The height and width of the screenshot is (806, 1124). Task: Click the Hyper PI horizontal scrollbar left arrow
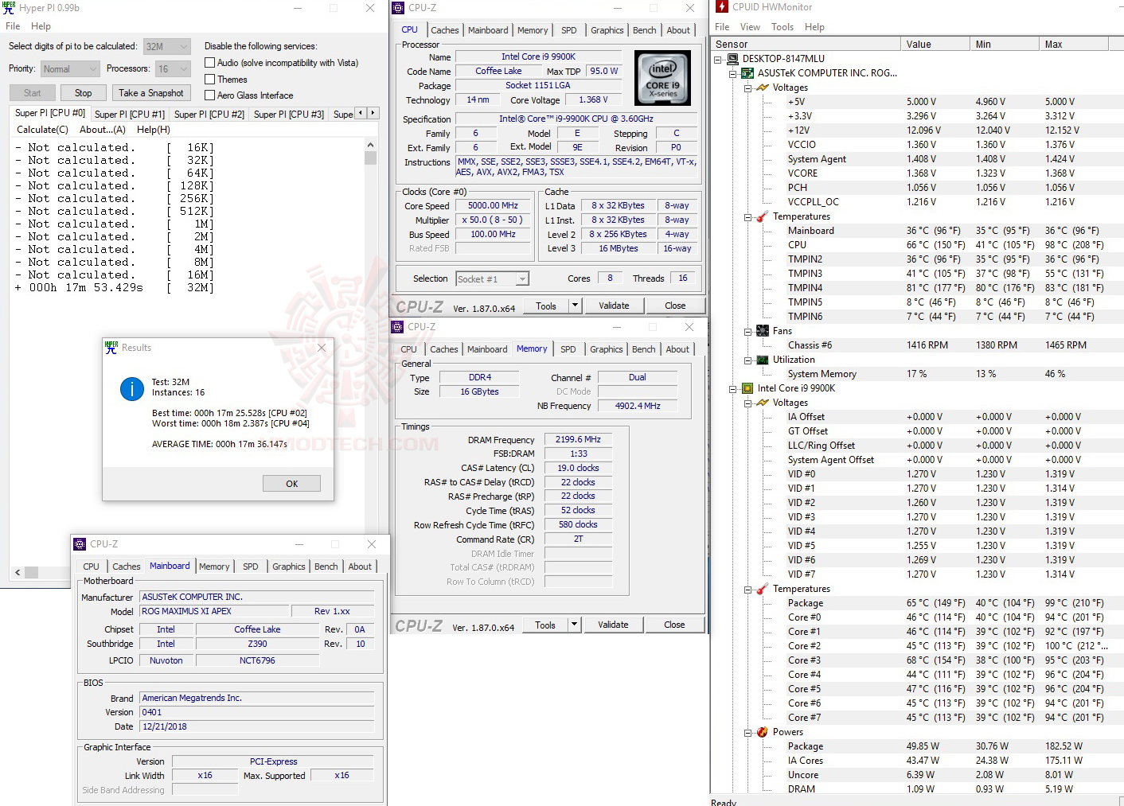(18, 572)
